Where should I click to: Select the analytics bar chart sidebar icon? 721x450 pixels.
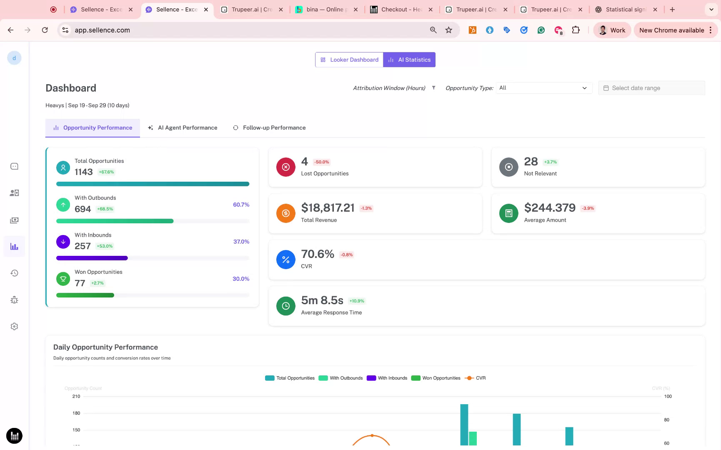click(14, 247)
